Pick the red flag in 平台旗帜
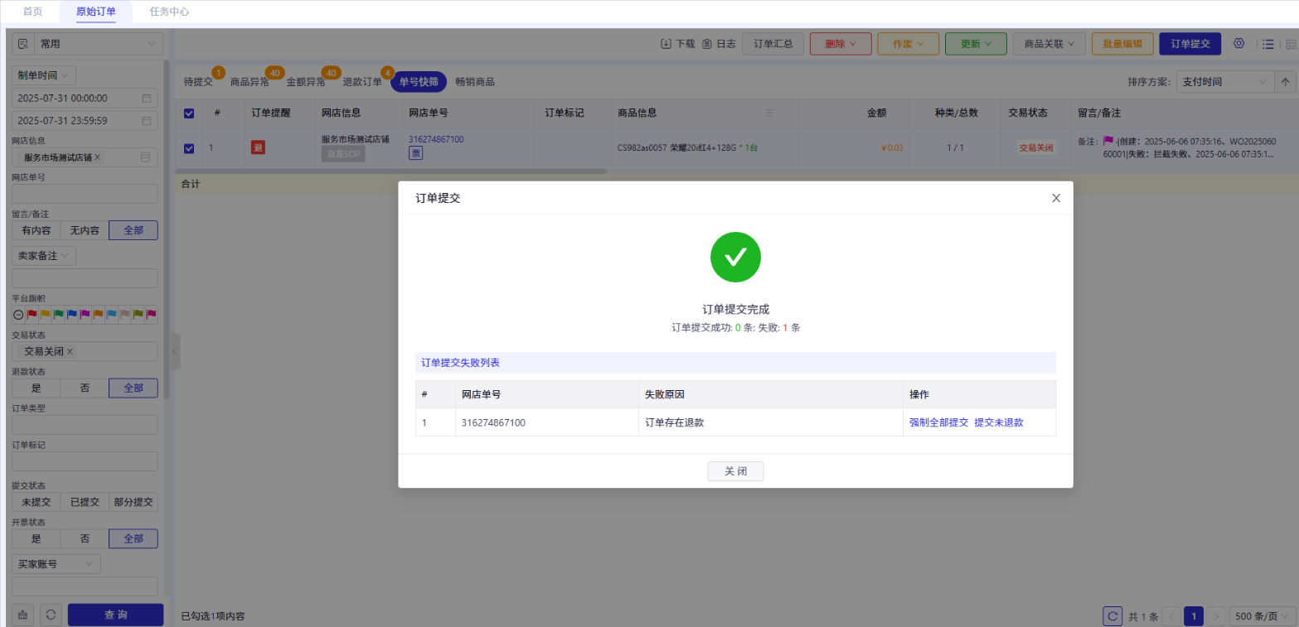 (32, 315)
